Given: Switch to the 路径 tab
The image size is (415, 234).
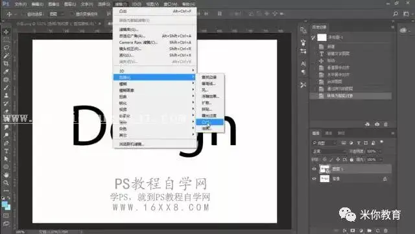Looking at the screenshot, I should 341,133.
